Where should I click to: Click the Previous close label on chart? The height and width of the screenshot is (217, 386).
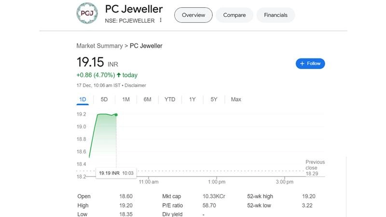tap(315, 165)
